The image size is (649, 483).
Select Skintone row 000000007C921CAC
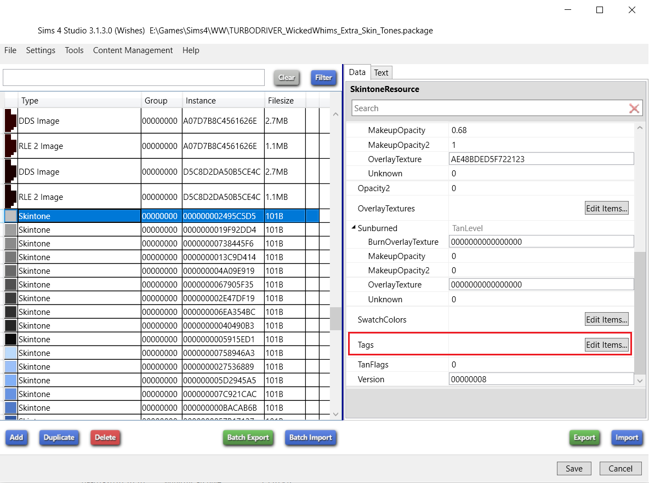point(162,394)
